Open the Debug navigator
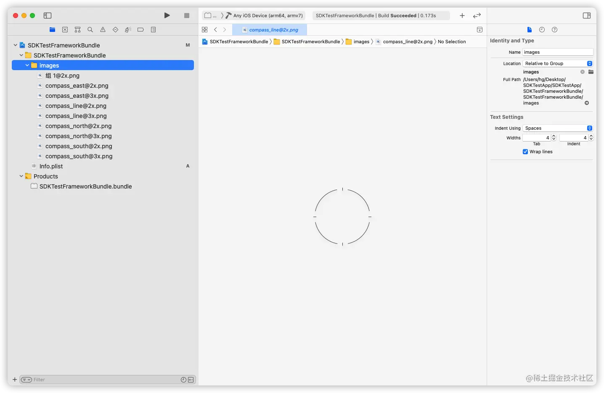This screenshot has height=393, width=604. click(x=128, y=30)
